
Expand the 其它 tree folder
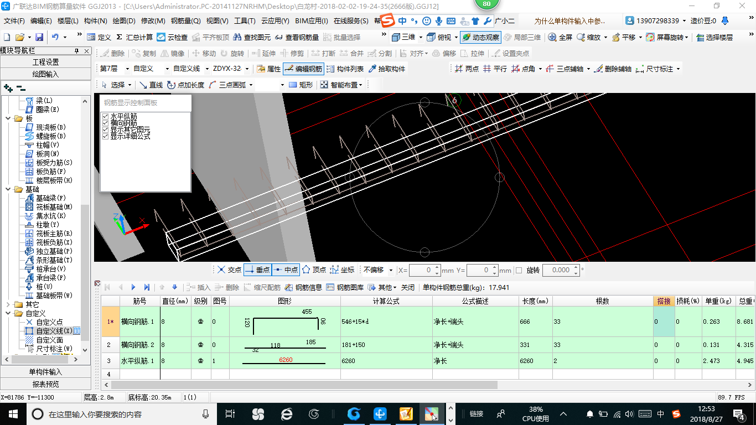pyautogui.click(x=8, y=304)
